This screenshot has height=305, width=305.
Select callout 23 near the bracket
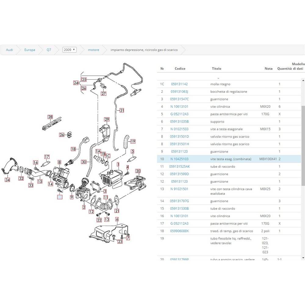(x=120, y=242)
